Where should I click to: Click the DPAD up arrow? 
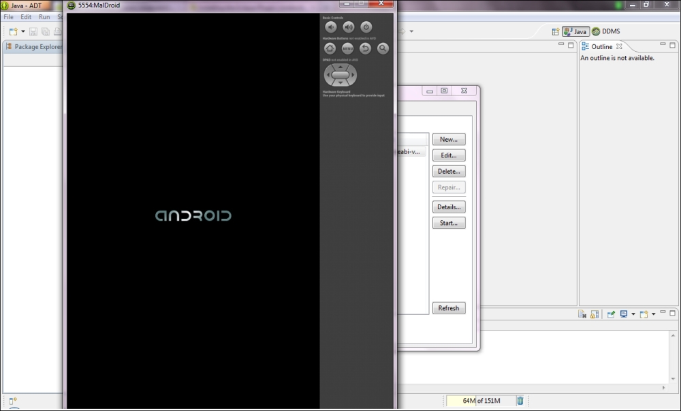point(340,67)
